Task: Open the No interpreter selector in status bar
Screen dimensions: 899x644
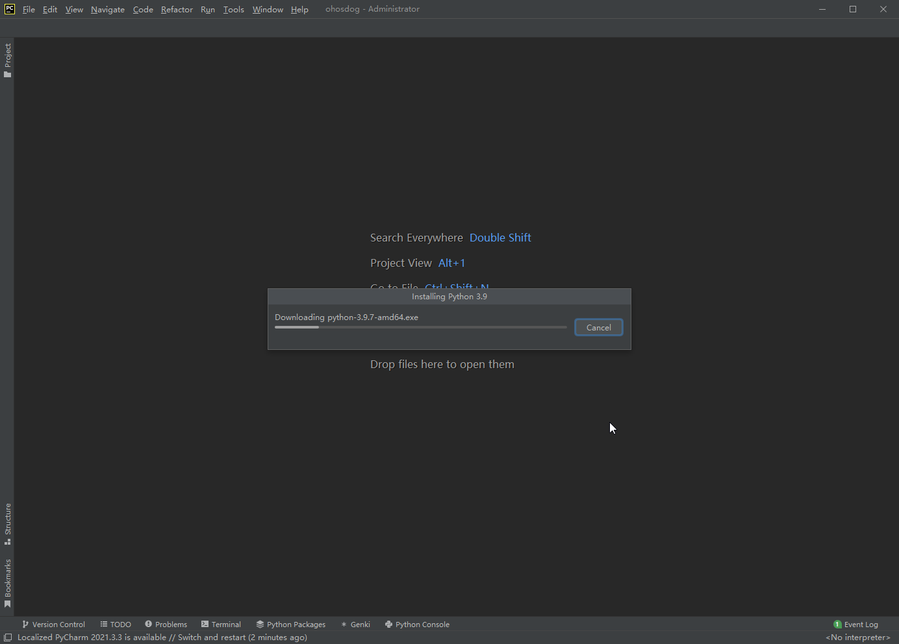Action: coord(857,638)
